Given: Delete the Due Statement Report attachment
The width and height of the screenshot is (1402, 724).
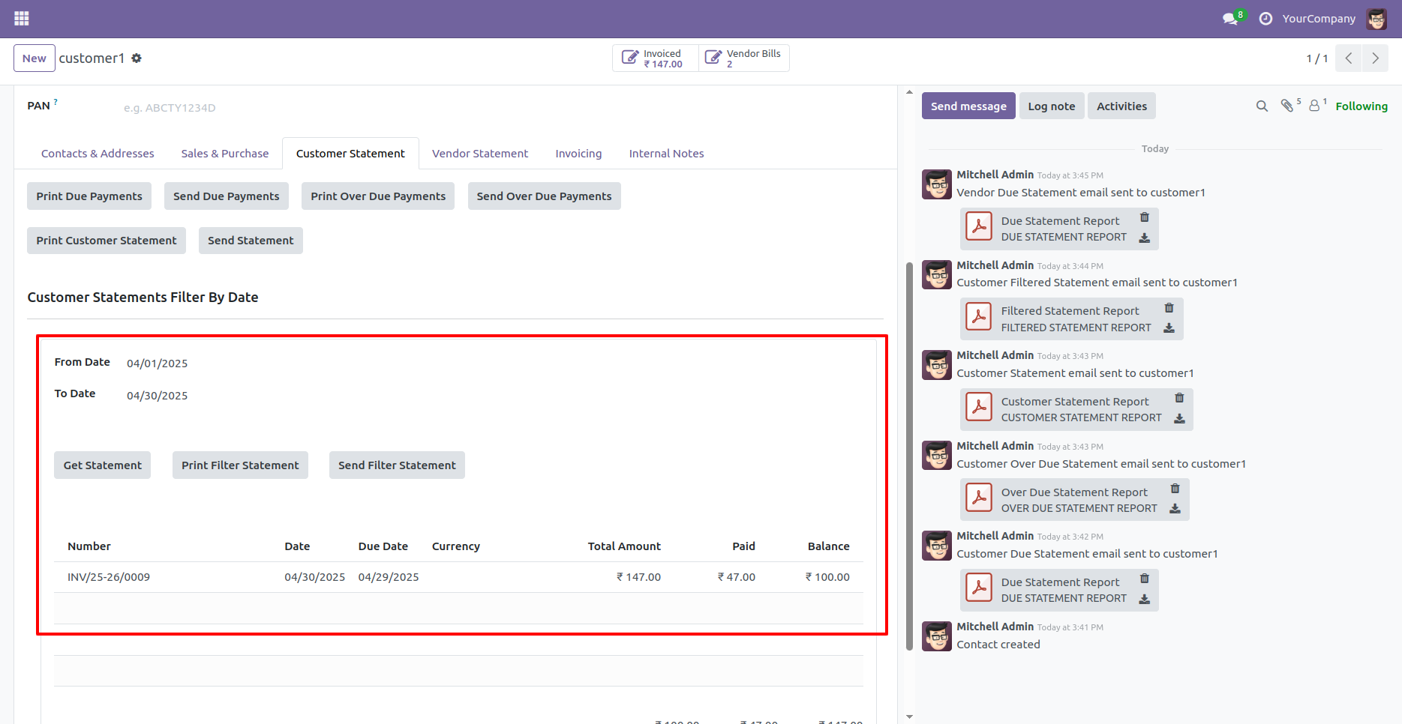Looking at the screenshot, I should click(1145, 217).
